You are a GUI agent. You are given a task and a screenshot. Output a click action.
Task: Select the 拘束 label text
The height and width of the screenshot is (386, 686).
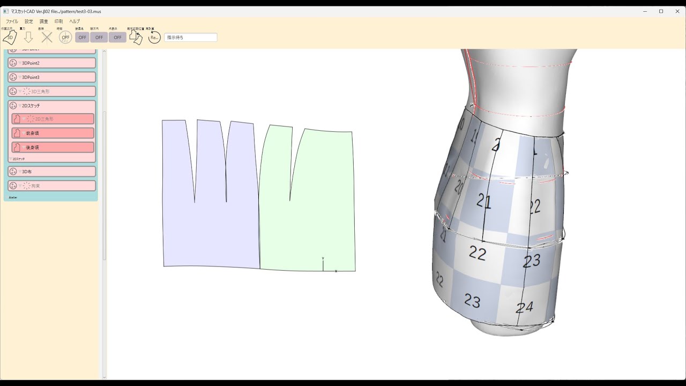pyautogui.click(x=35, y=185)
